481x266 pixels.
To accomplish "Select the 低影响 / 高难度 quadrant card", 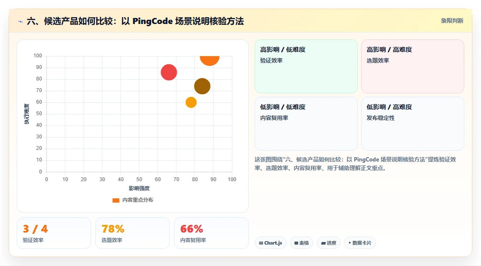I will tap(412, 124).
